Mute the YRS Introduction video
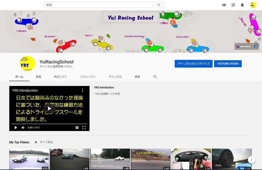 point(23,127)
